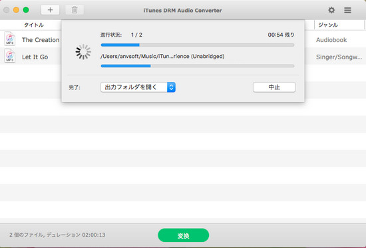Click the ジャンル column header
The width and height of the screenshot is (366, 248).
328,25
